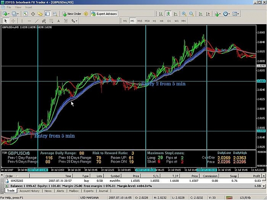Select the Cursor arrow tool
The width and height of the screenshot is (267, 200).
6,21
